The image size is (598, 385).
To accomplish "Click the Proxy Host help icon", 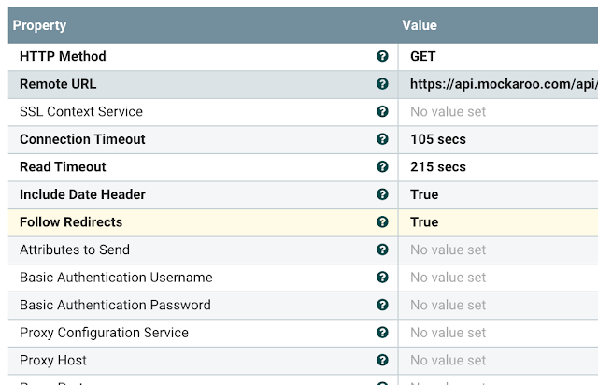I will coord(382,360).
